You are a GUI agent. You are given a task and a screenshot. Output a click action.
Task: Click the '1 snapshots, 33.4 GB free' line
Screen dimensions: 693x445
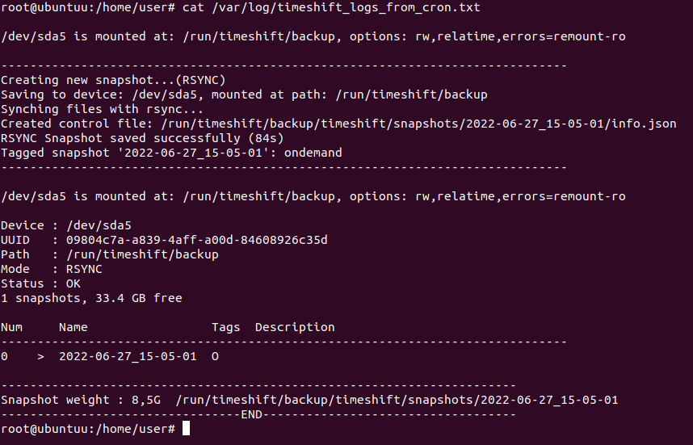[x=91, y=298]
